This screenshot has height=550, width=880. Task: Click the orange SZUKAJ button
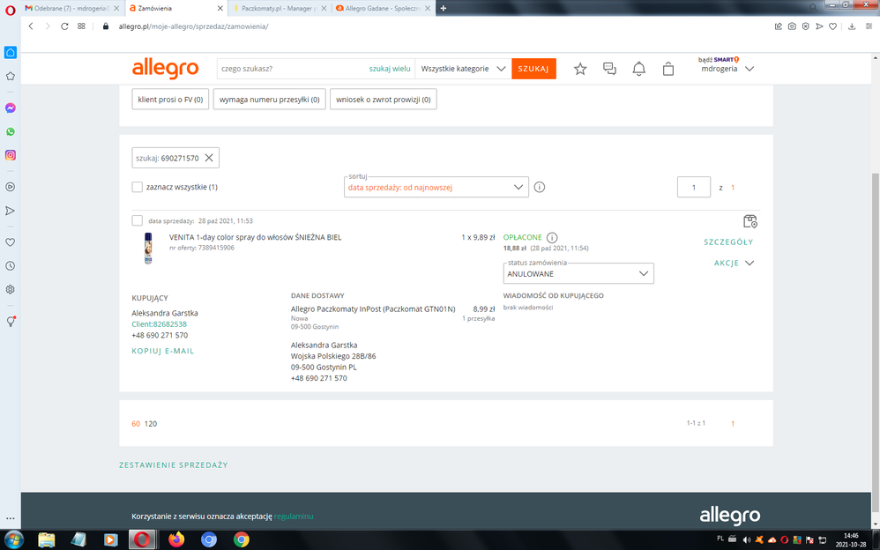click(x=533, y=69)
